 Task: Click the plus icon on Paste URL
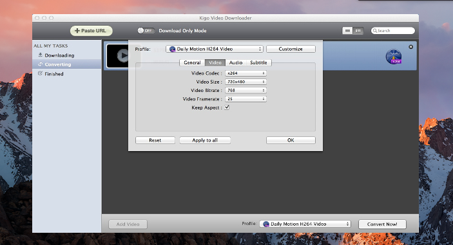77,31
